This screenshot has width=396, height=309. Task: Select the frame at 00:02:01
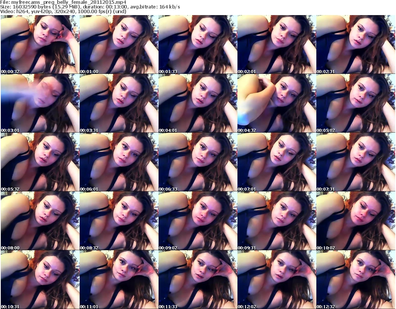click(277, 44)
